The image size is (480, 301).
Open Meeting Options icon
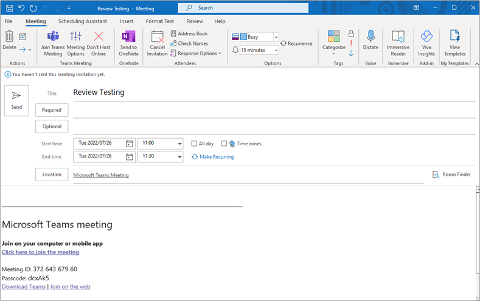point(75,36)
